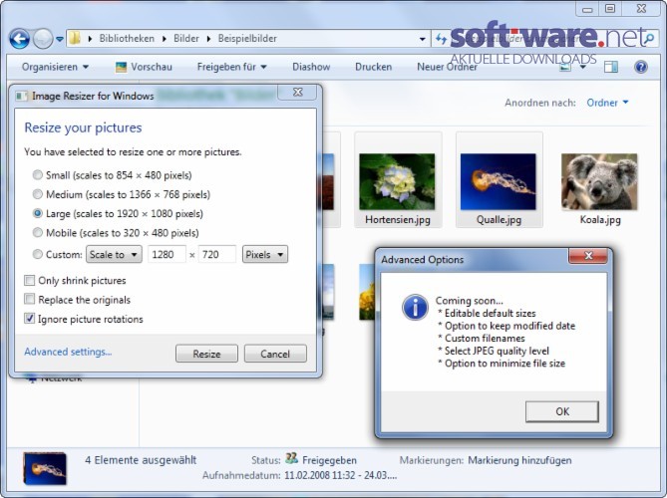
Task: Click the Qualle.jpg file name
Action: click(499, 220)
